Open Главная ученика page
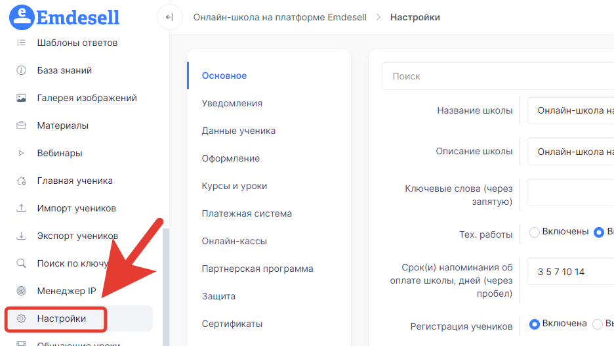 point(75,181)
